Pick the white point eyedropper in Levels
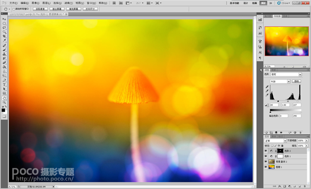This screenshot has height=189, width=311. (267, 95)
